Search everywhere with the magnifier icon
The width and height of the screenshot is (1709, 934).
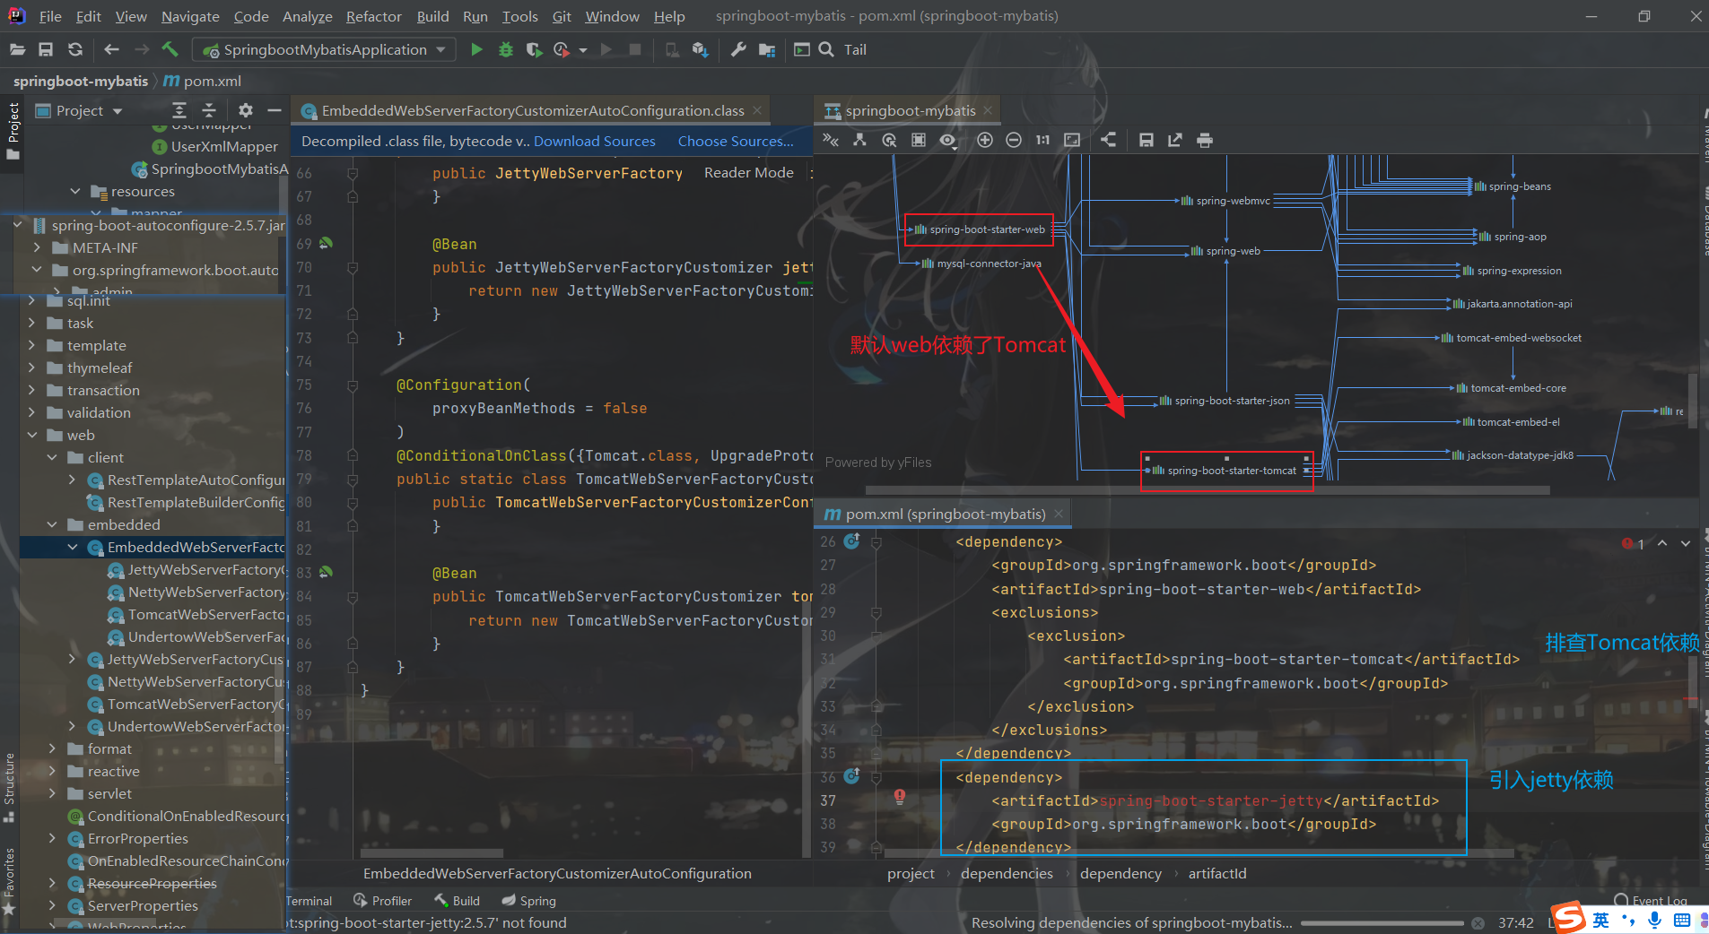pos(826,50)
